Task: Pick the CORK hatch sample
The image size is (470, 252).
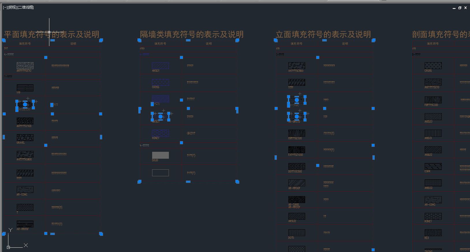Action: pos(433,166)
